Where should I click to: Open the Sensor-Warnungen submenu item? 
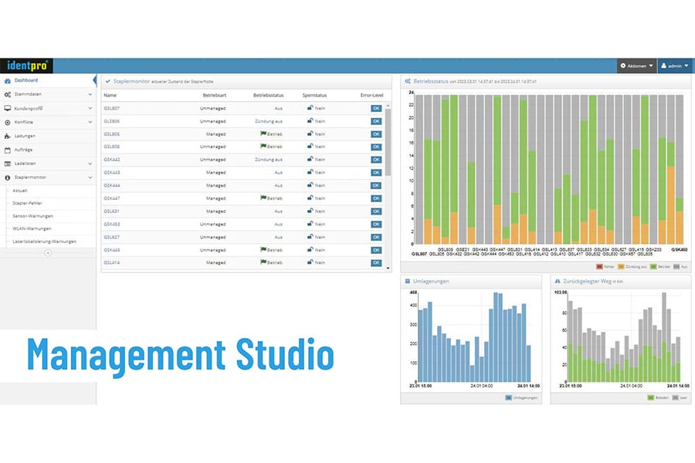click(32, 215)
